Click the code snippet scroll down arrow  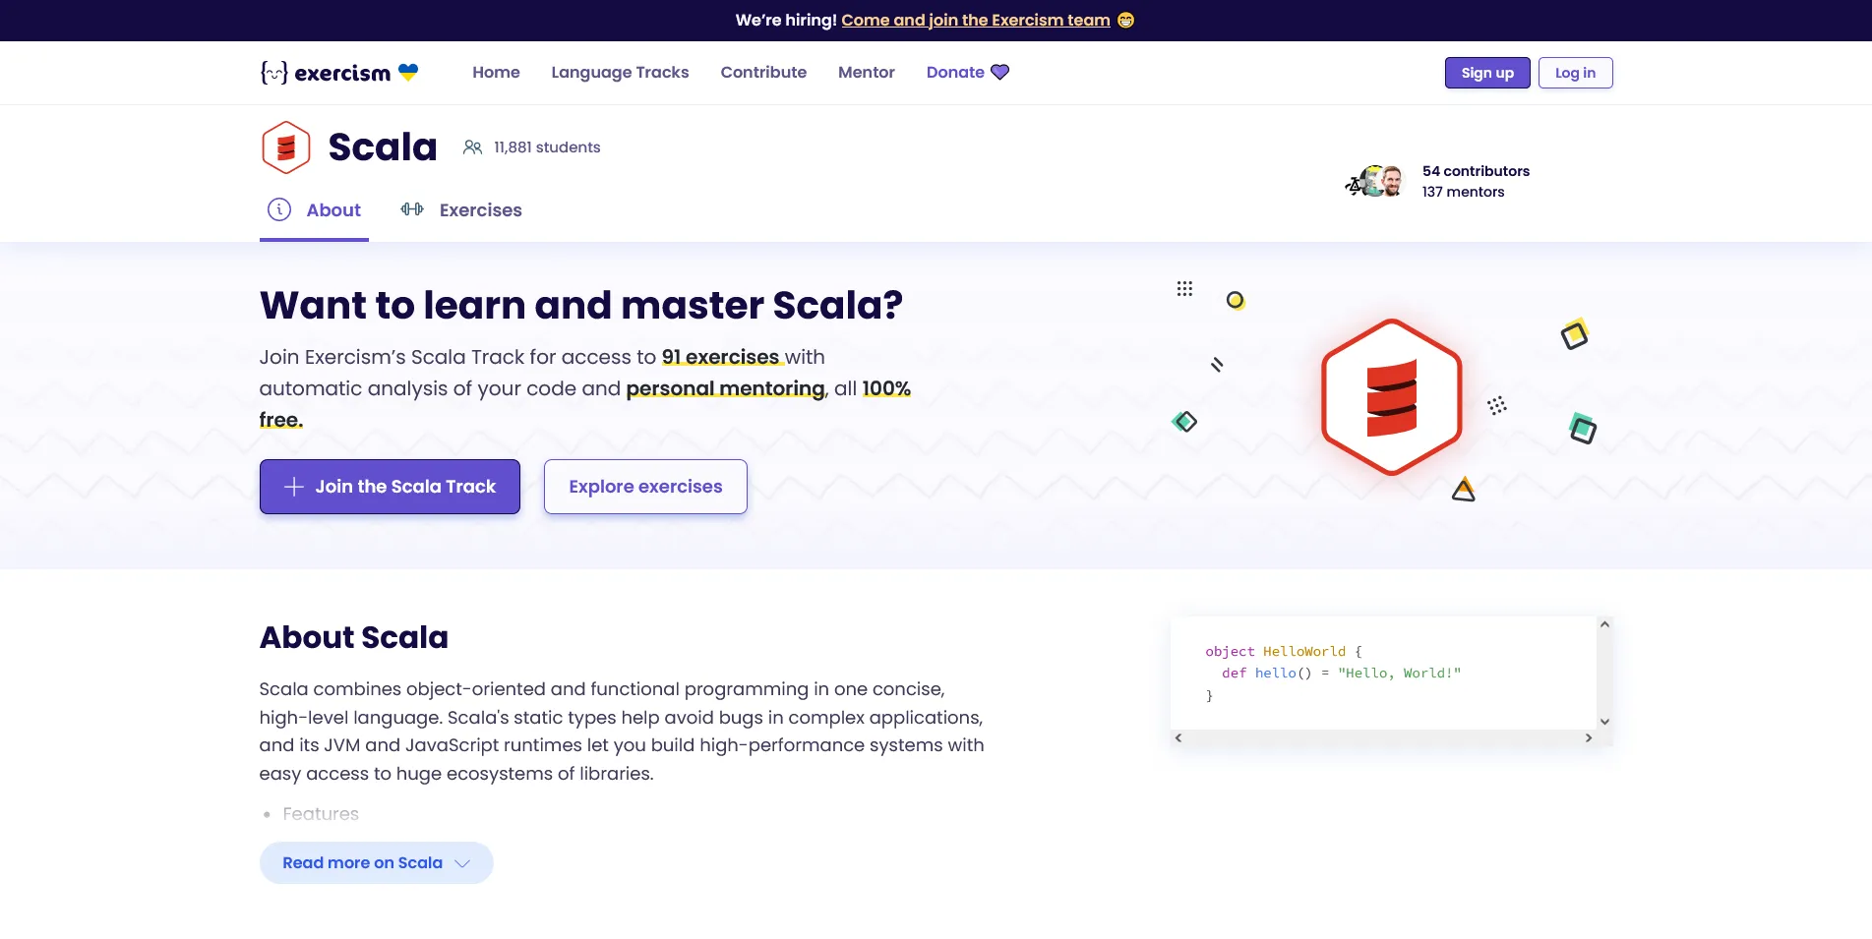1604,722
